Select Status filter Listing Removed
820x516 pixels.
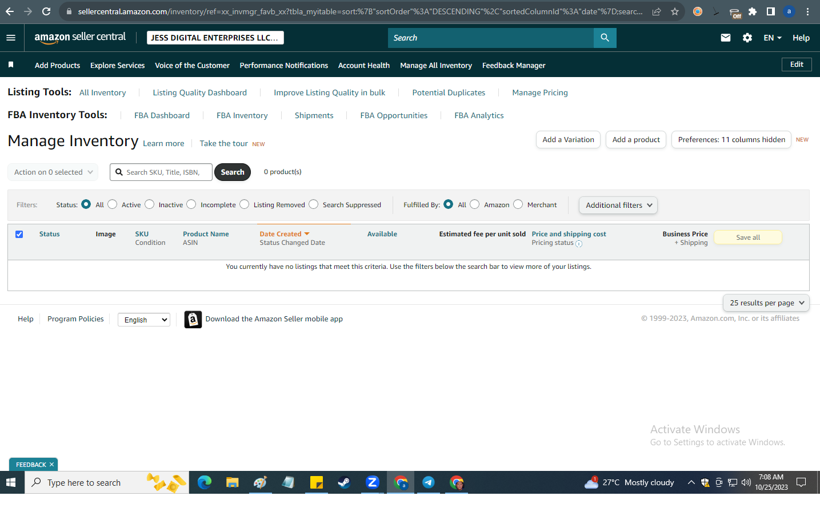click(x=245, y=204)
